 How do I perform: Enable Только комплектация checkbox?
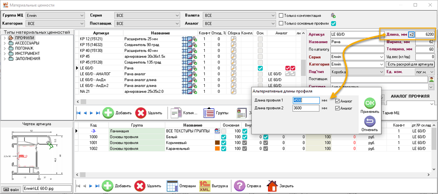pos(281,16)
